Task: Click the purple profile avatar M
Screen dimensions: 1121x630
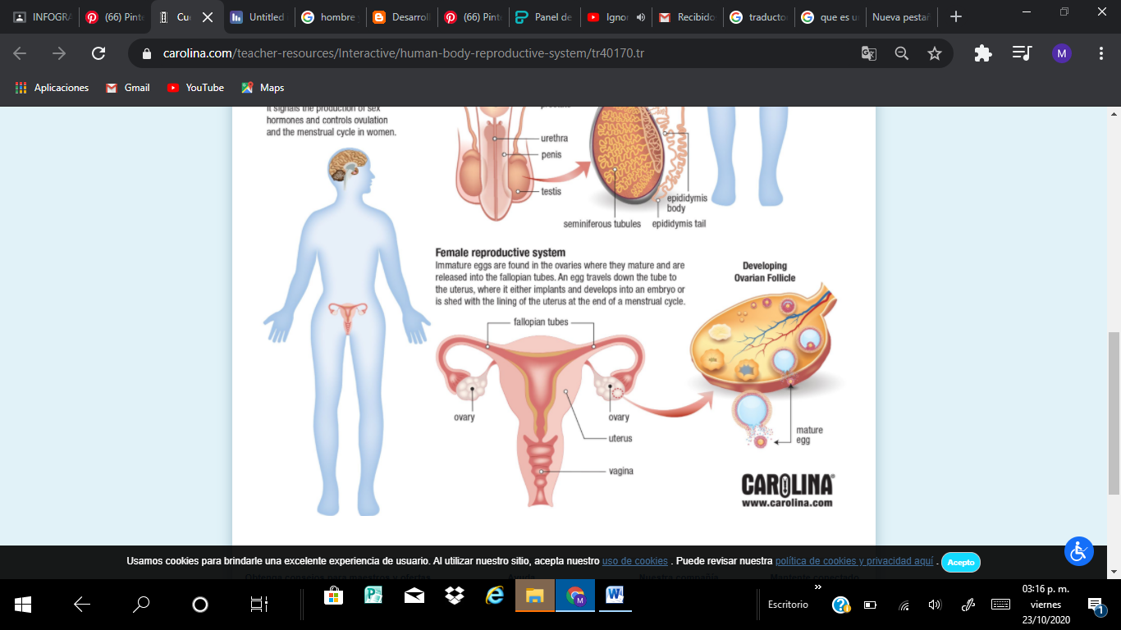Action: click(1061, 52)
